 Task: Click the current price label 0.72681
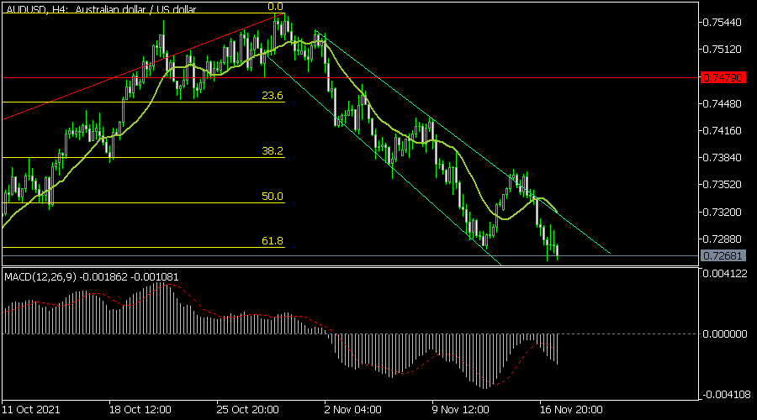tap(723, 255)
